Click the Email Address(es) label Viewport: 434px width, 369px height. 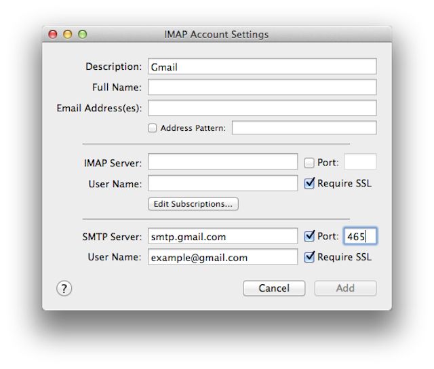99,108
